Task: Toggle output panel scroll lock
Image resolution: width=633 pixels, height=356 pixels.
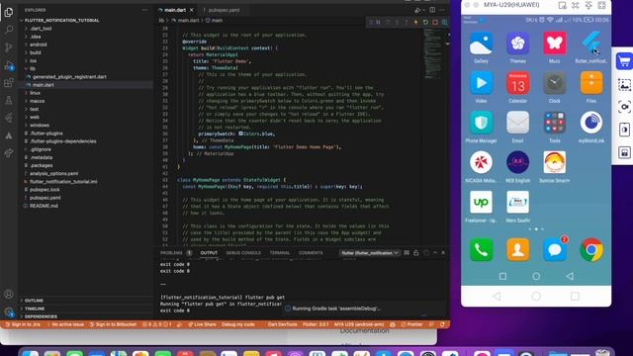Action: click(x=416, y=253)
